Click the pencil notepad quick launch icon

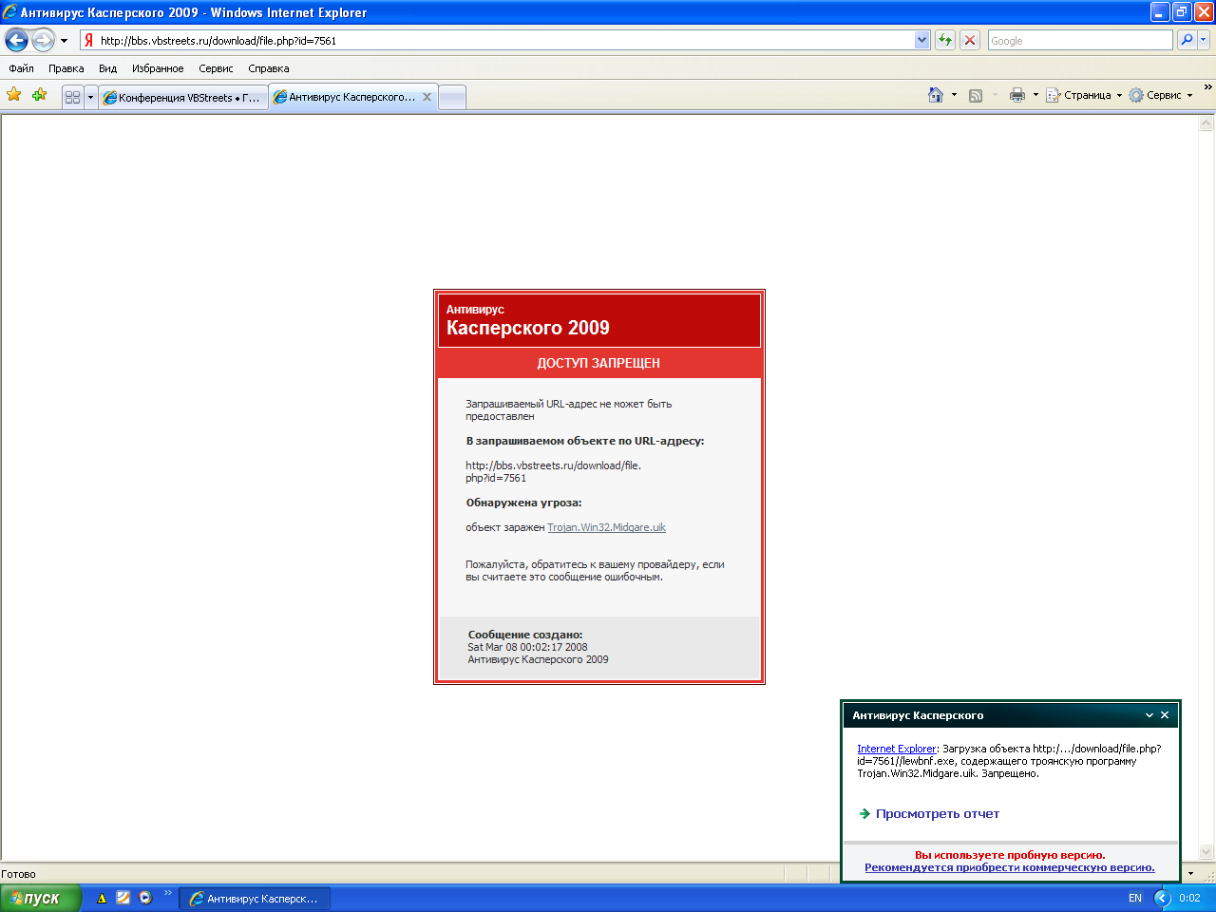pos(123,898)
